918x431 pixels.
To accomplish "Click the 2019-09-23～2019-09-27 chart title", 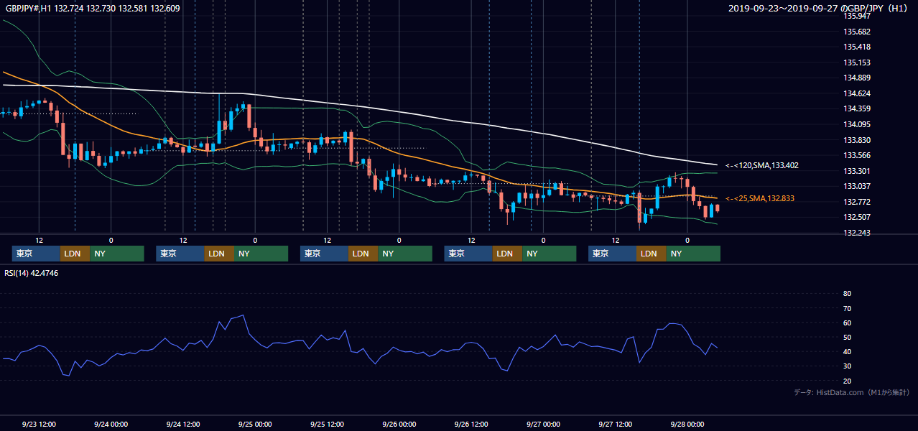I will pos(818,9).
